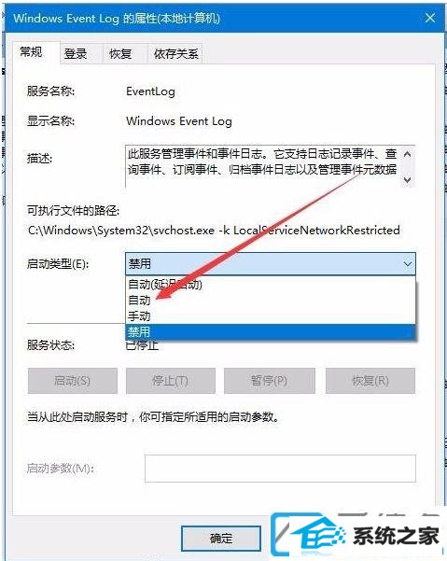447x561 pixels.
Task: Click the 暂停(P) service button
Action: (x=270, y=381)
